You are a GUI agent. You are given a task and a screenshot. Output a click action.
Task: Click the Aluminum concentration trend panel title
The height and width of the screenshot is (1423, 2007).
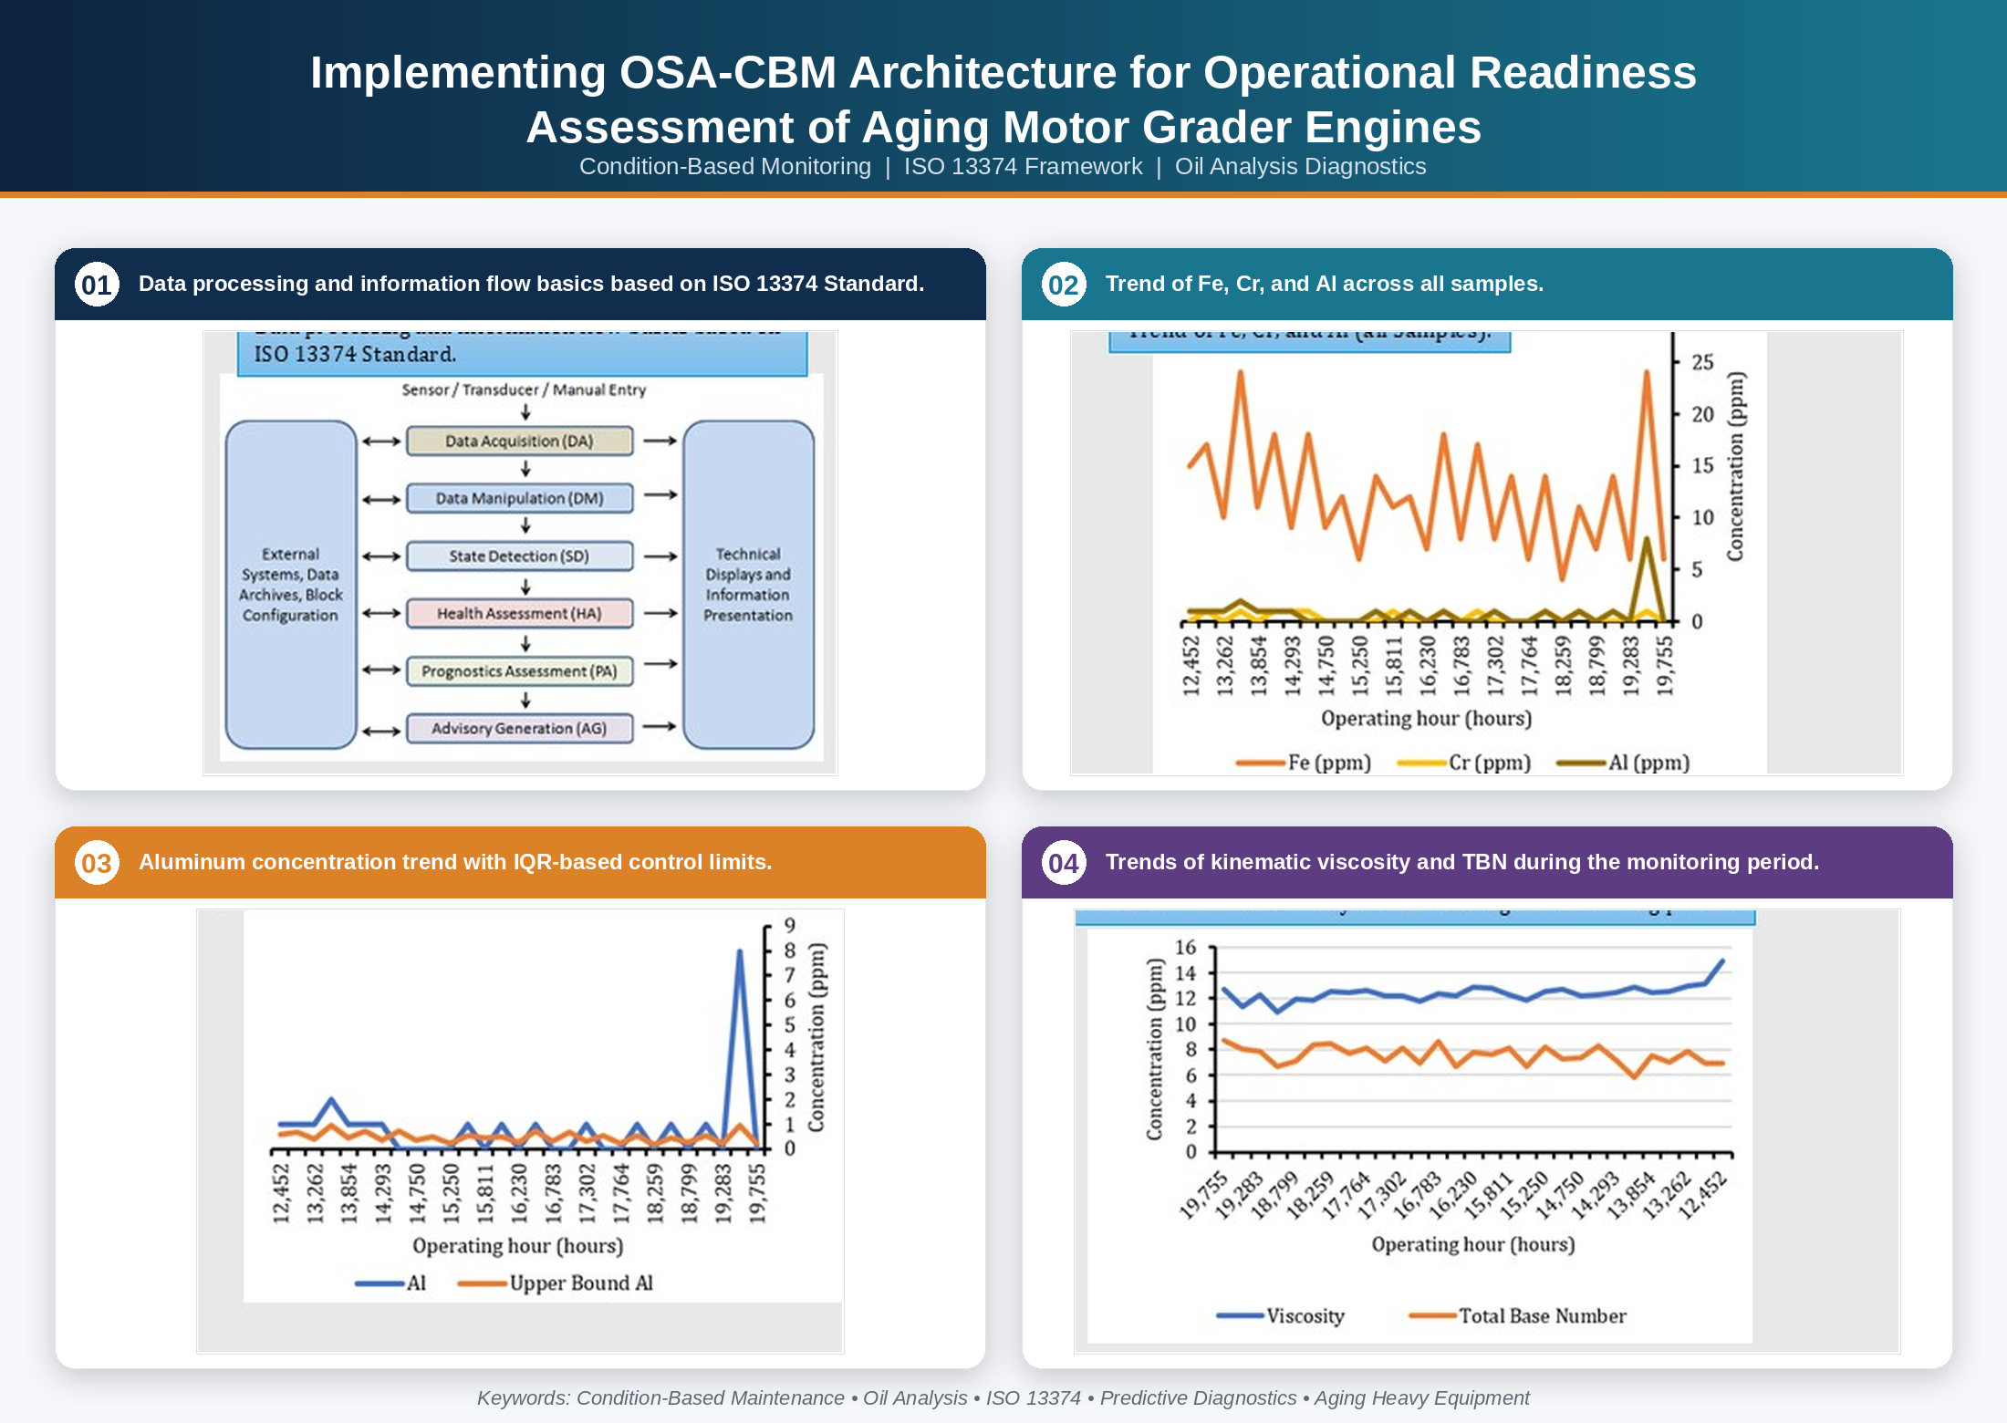click(x=455, y=862)
